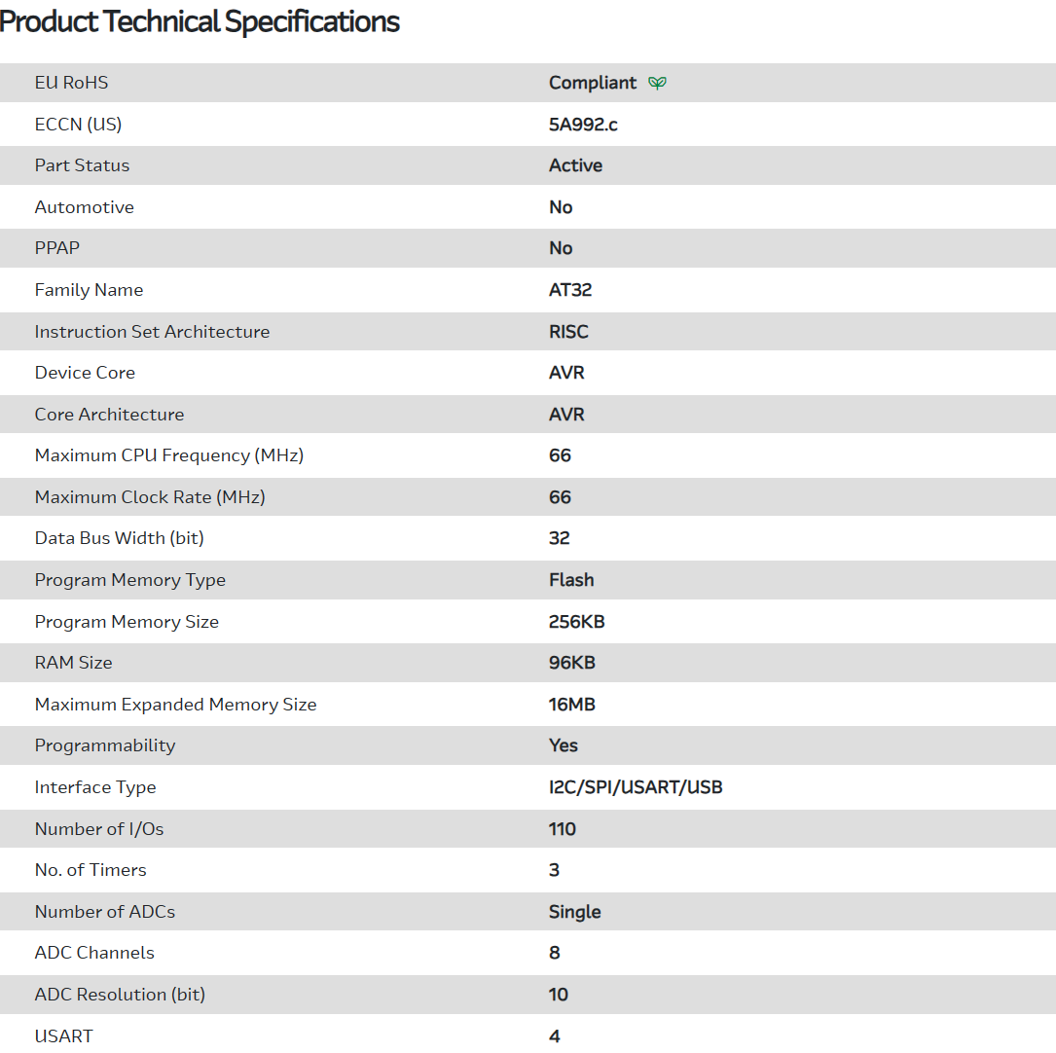The width and height of the screenshot is (1056, 1053).
Task: Select the EU RoHS label
Action: tap(71, 83)
